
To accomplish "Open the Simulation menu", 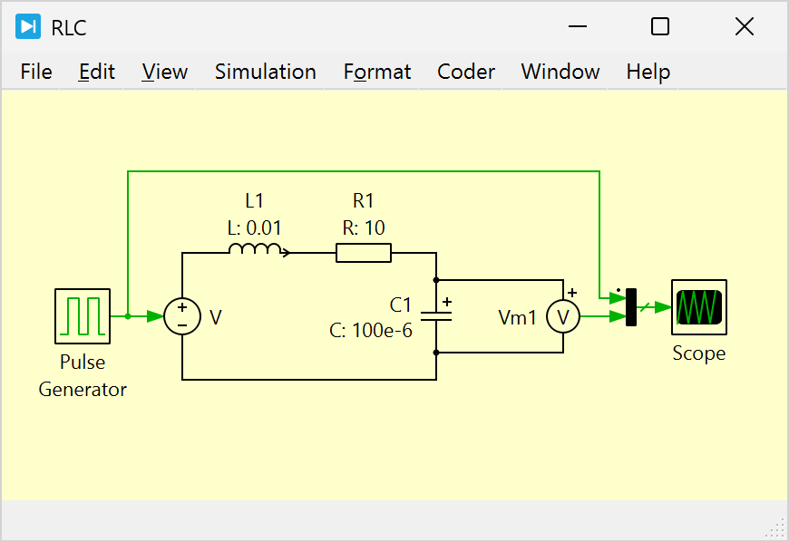I will pyautogui.click(x=266, y=72).
